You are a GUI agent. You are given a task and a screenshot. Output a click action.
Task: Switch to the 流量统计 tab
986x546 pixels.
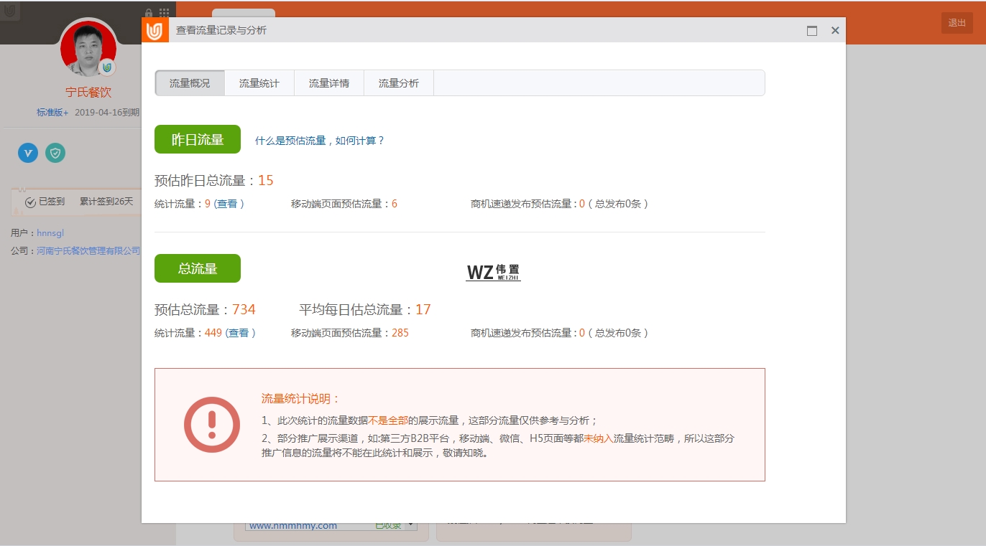[x=259, y=83]
